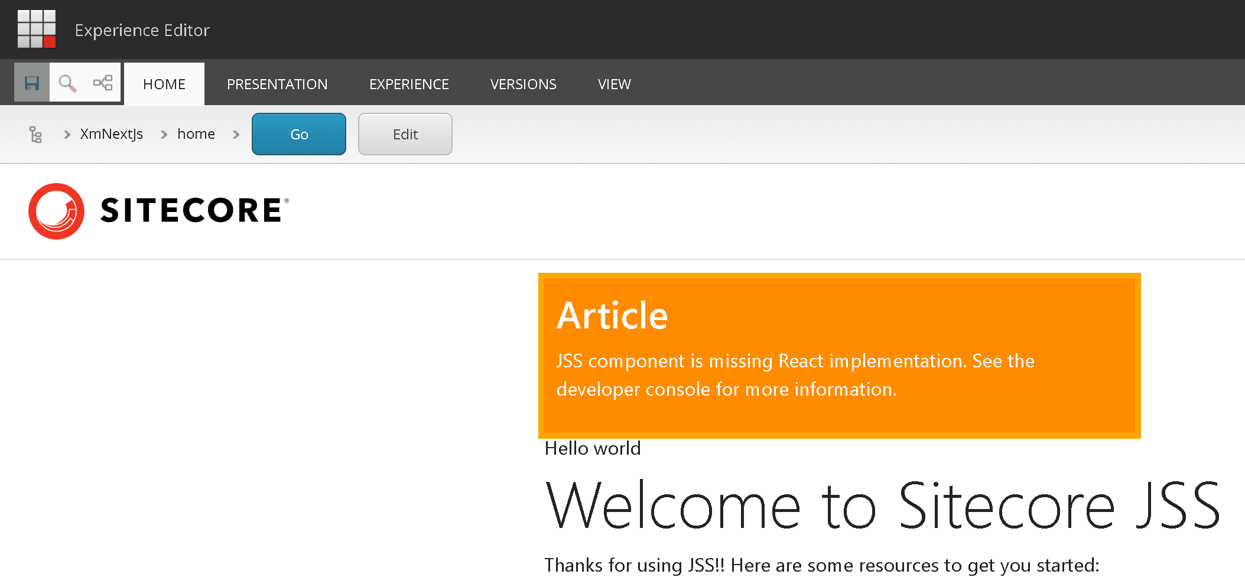Open the Sitecore launchpad grid icon
1245x587 pixels.
coord(37,29)
